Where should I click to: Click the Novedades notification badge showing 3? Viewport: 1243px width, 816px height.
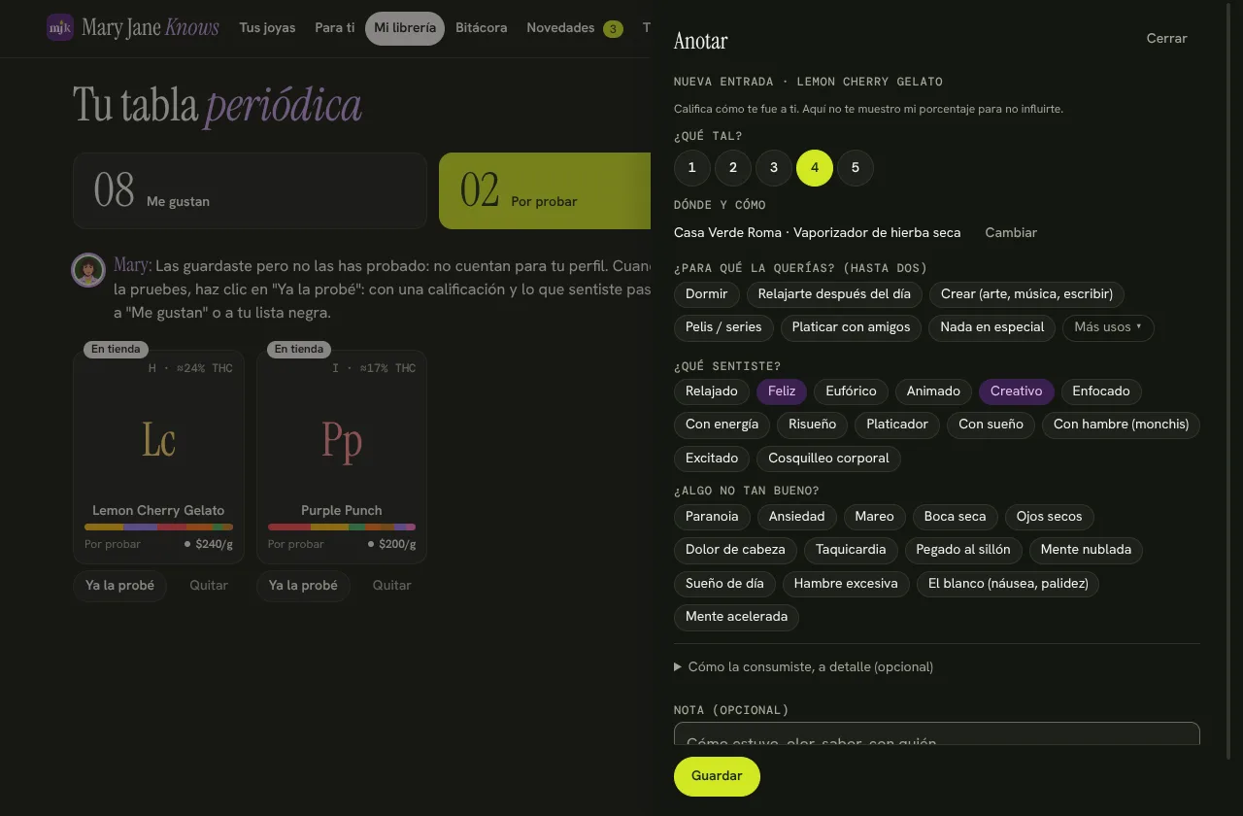coord(613,28)
